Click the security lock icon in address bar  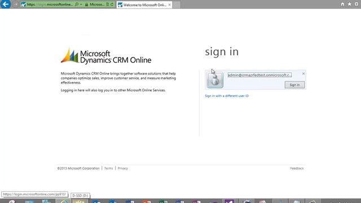tap(86, 5)
